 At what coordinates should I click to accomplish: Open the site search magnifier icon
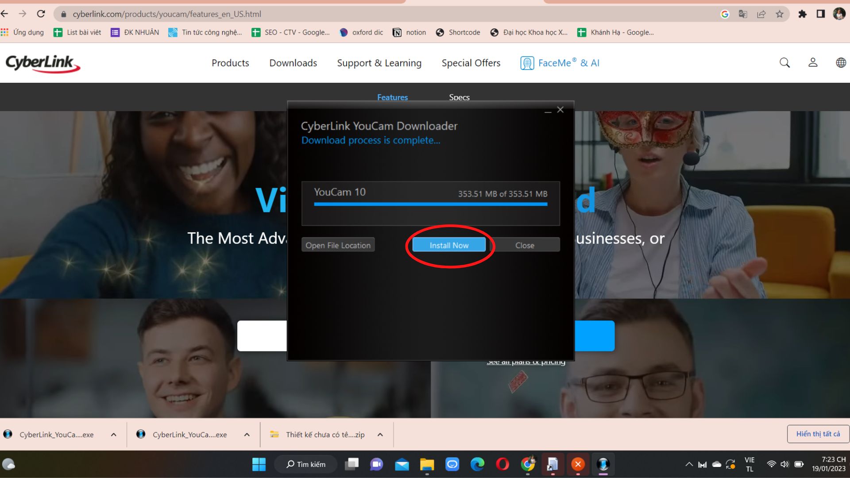pyautogui.click(x=784, y=63)
